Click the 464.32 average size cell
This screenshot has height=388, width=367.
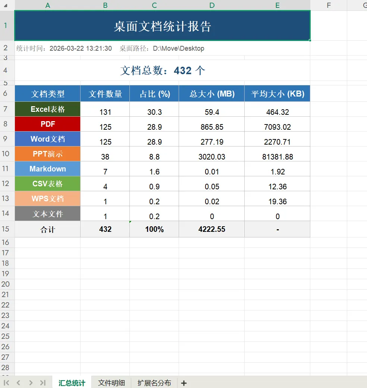277,109
